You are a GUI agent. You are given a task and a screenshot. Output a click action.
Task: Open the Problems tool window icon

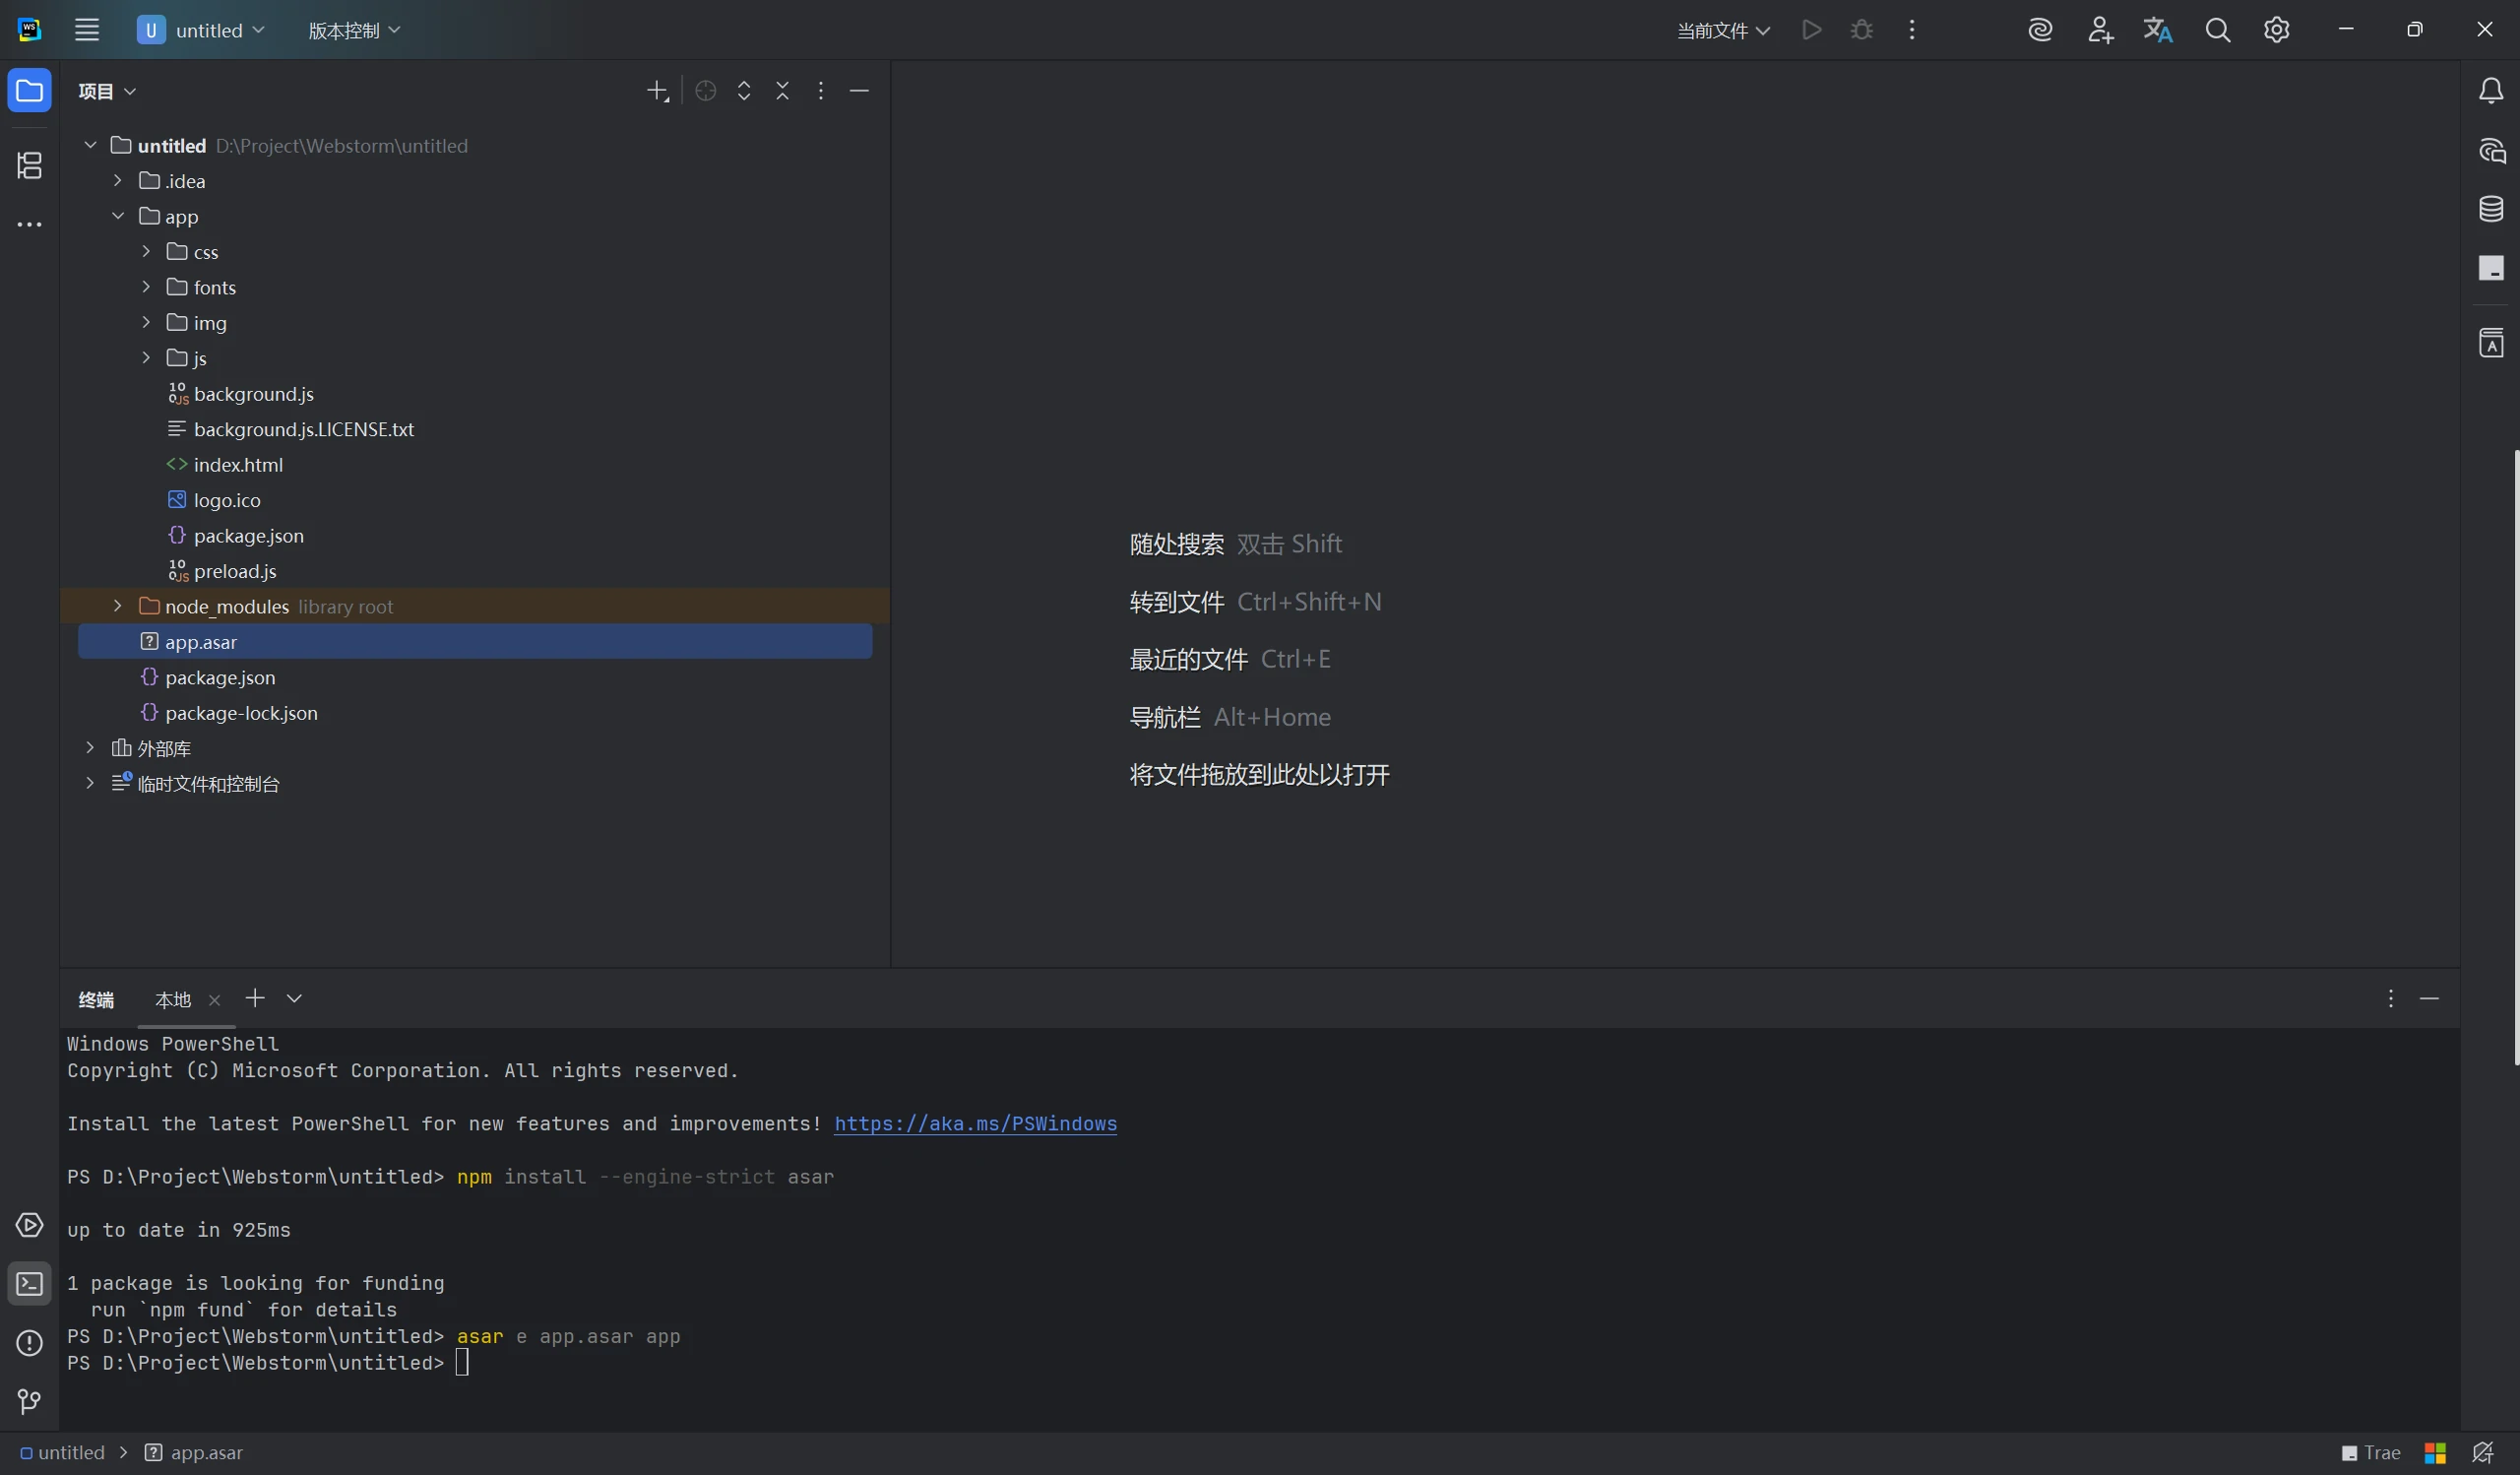pos(29,1342)
